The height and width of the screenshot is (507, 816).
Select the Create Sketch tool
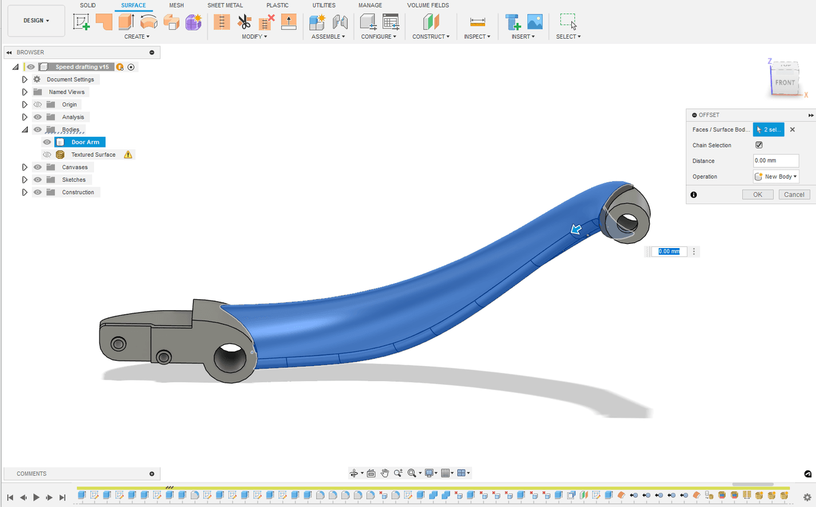coord(81,22)
